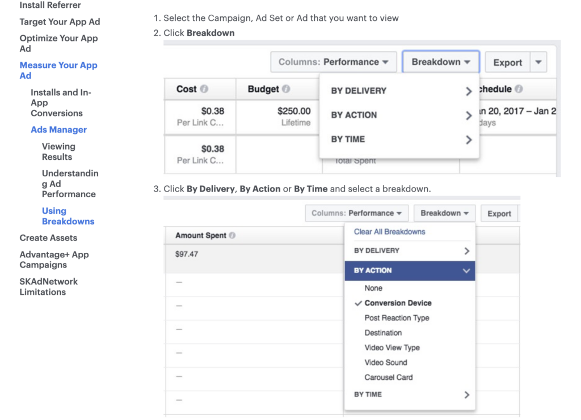Open the Ads Manager sidebar link
Screen dimensions: 581x420
pyautogui.click(x=58, y=130)
